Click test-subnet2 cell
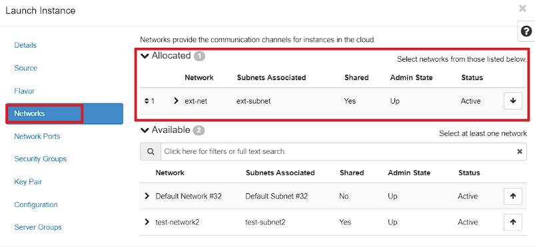This screenshot has width=535, height=247. click(265, 222)
